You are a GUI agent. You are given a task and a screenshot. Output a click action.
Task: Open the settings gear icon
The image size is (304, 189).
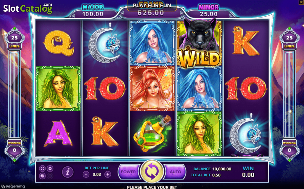(50, 168)
